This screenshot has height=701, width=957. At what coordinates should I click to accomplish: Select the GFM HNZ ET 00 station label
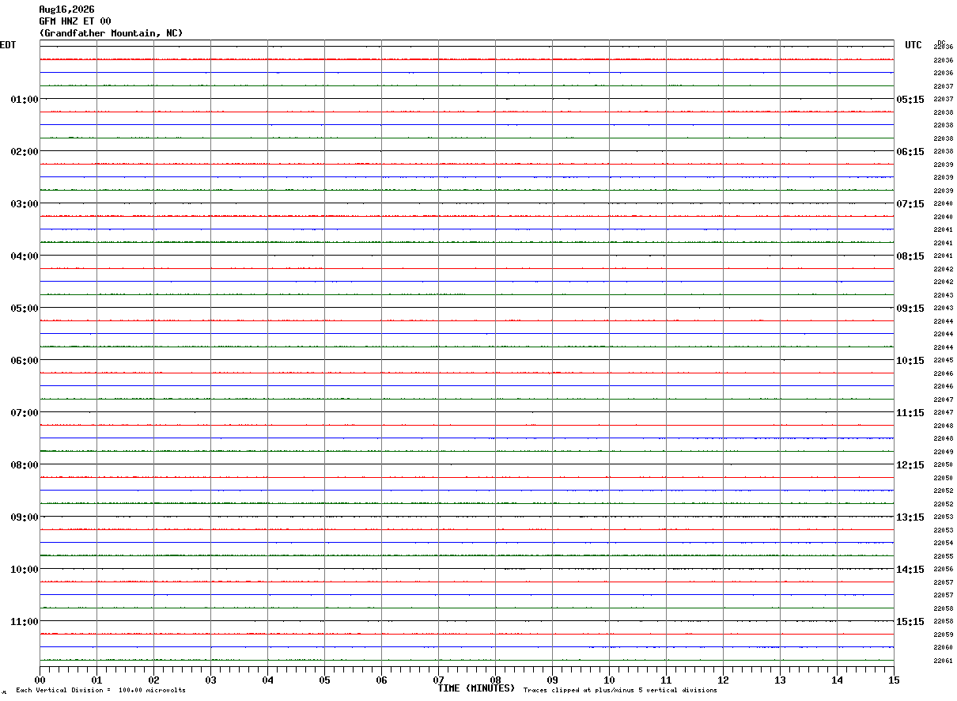click(75, 21)
